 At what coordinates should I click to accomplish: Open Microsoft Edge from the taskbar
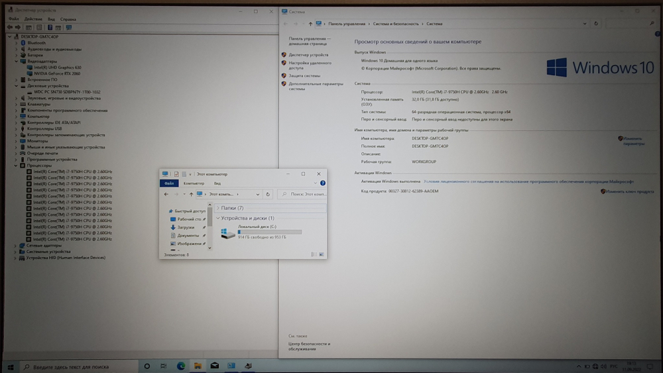(x=180, y=366)
